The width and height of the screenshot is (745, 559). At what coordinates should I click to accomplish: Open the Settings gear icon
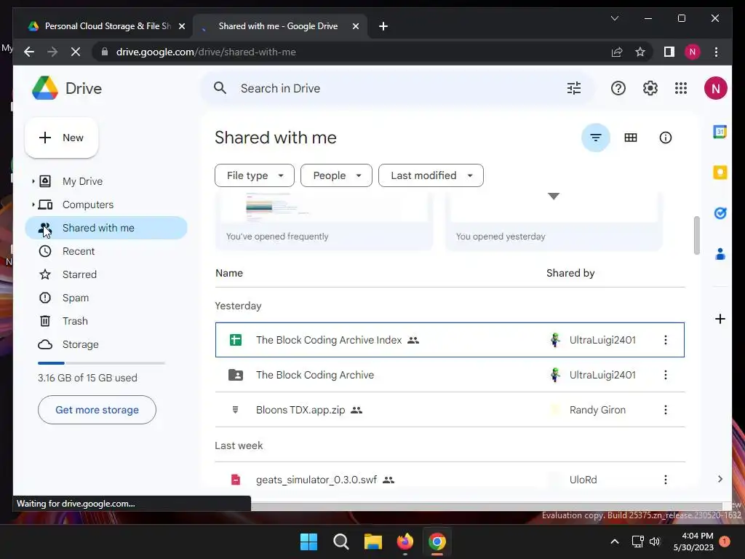[650, 88]
